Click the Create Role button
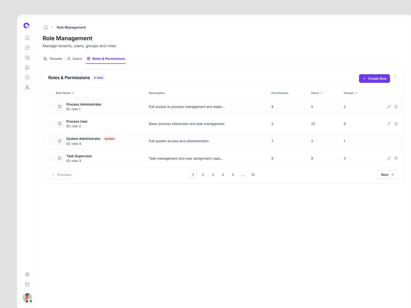Screen dimensions: 411x308 click(x=374, y=79)
